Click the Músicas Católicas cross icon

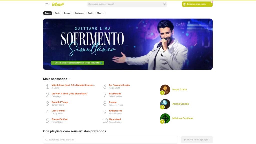coord(165,118)
